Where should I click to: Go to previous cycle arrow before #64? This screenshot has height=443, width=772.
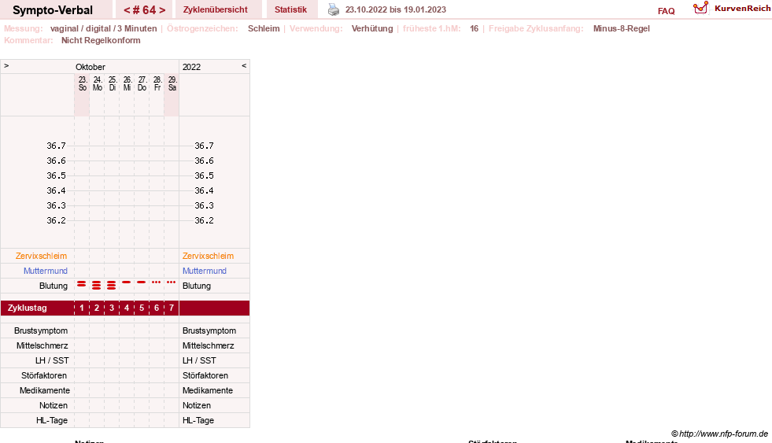coord(127,10)
